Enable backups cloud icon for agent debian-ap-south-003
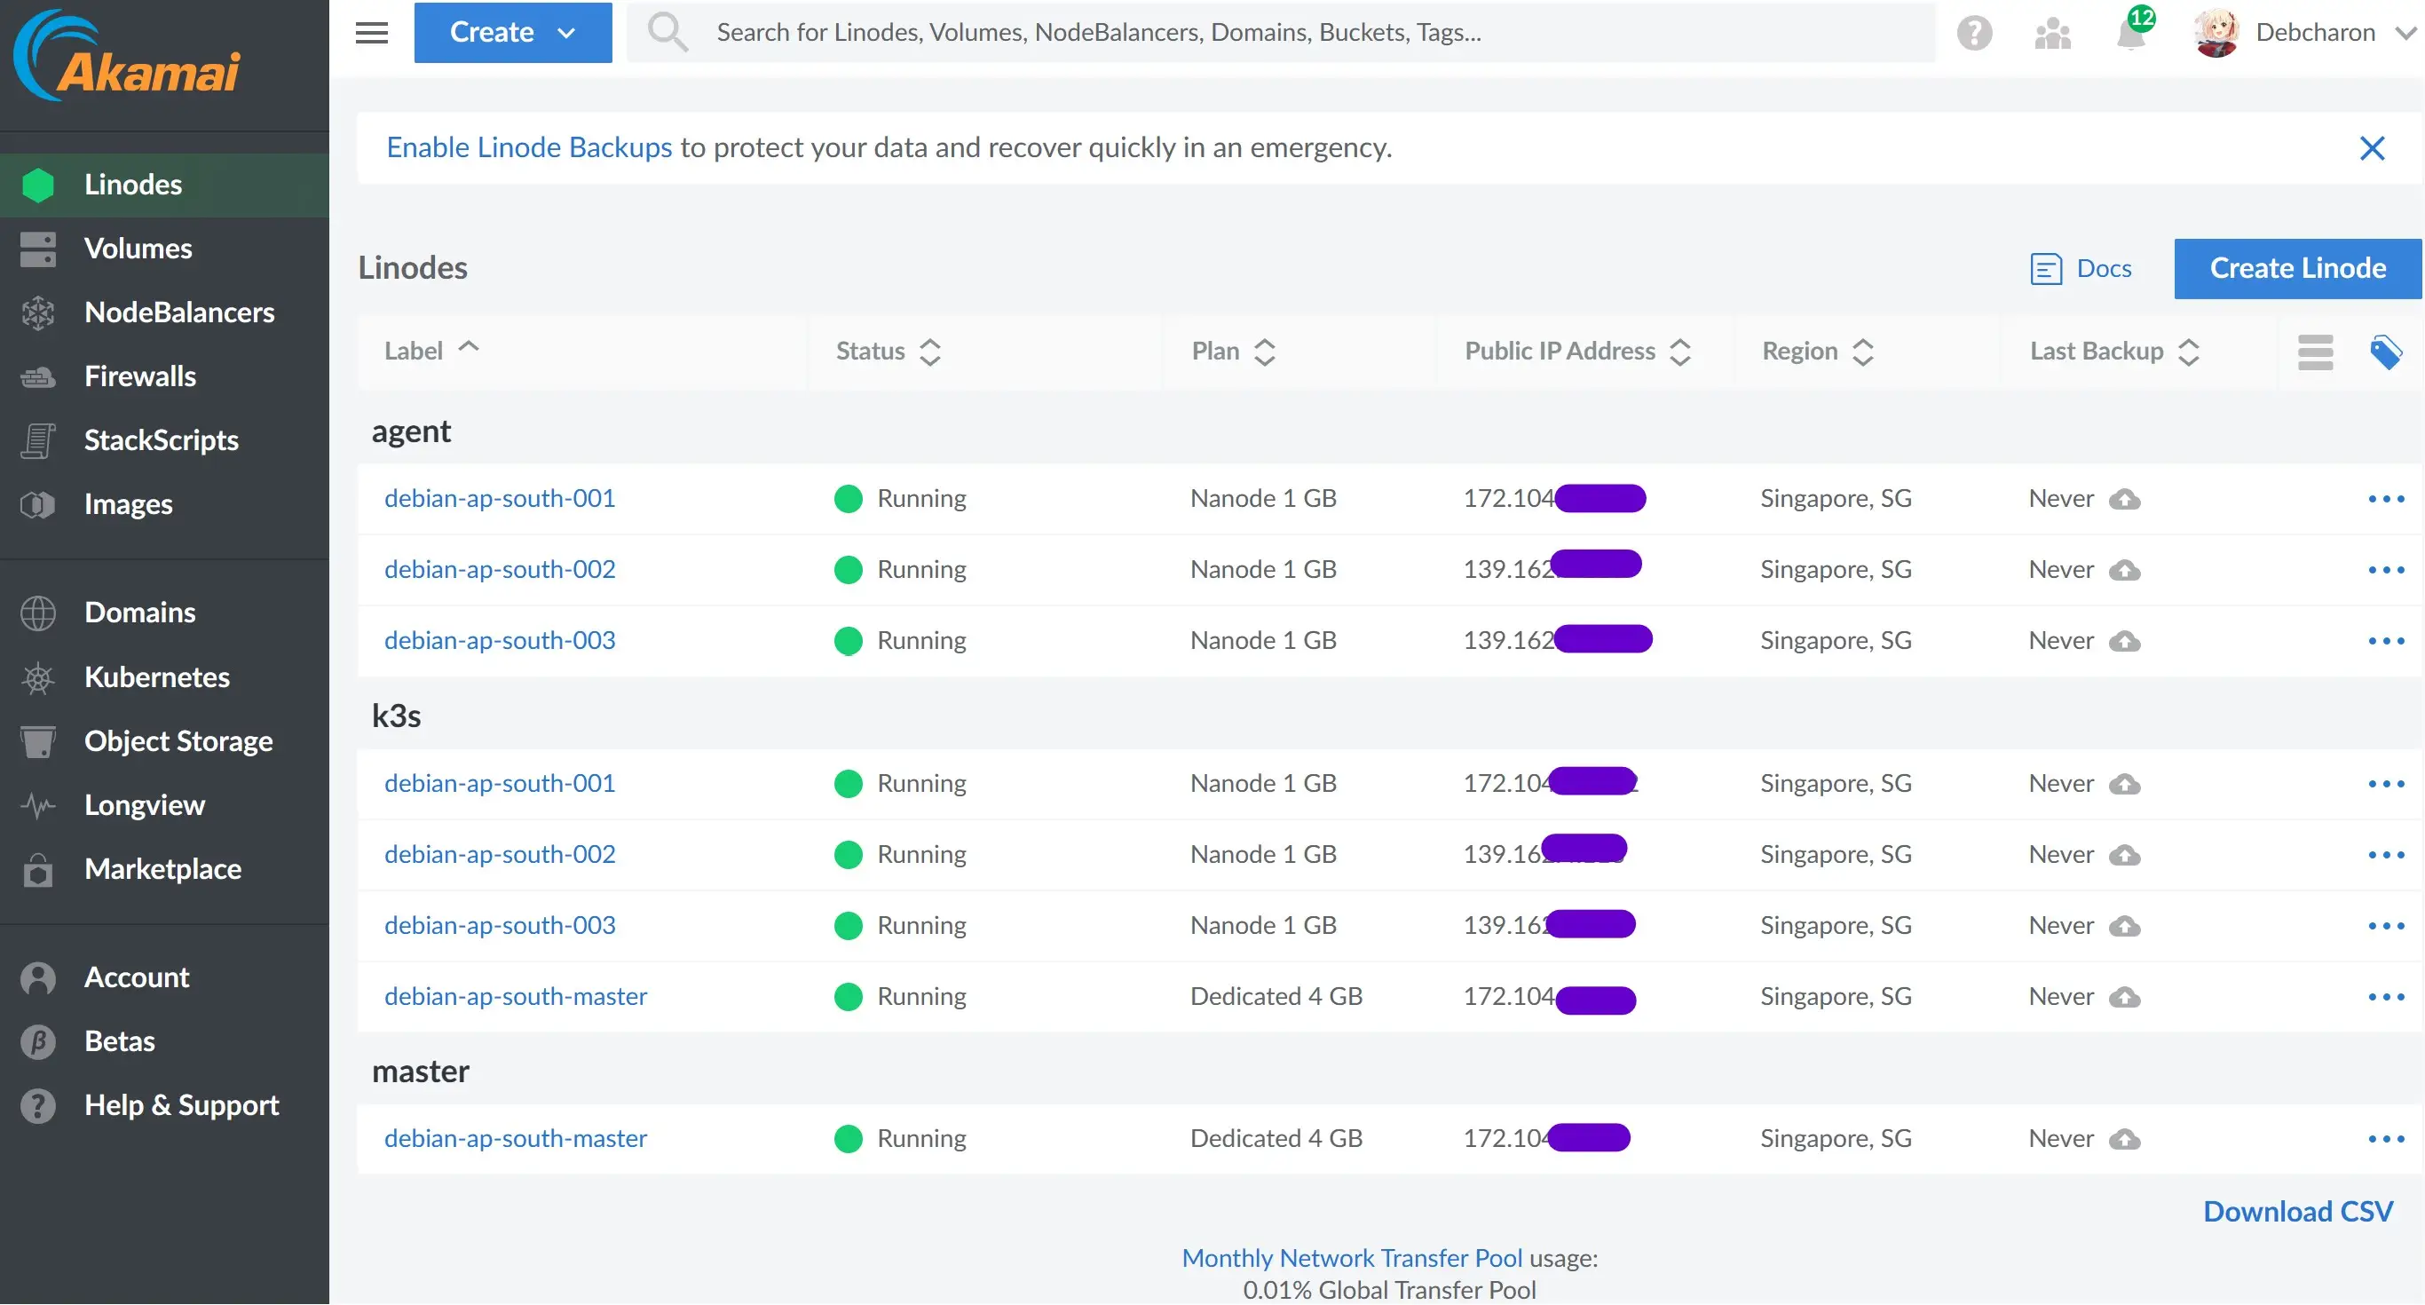2425x1305 pixels. pos(2124,641)
